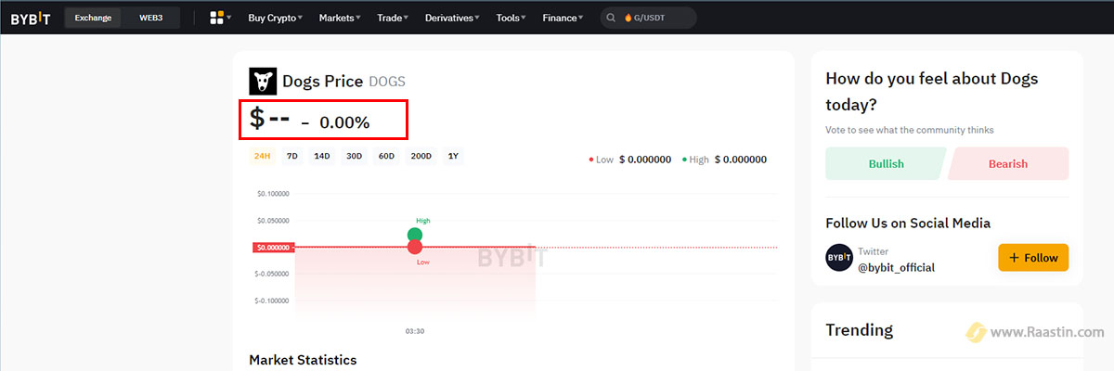
Task: Select the 1Y chart range
Action: (x=453, y=156)
